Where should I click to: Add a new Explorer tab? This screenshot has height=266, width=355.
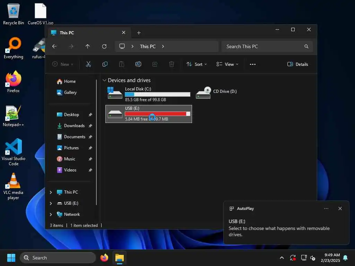[139, 33]
